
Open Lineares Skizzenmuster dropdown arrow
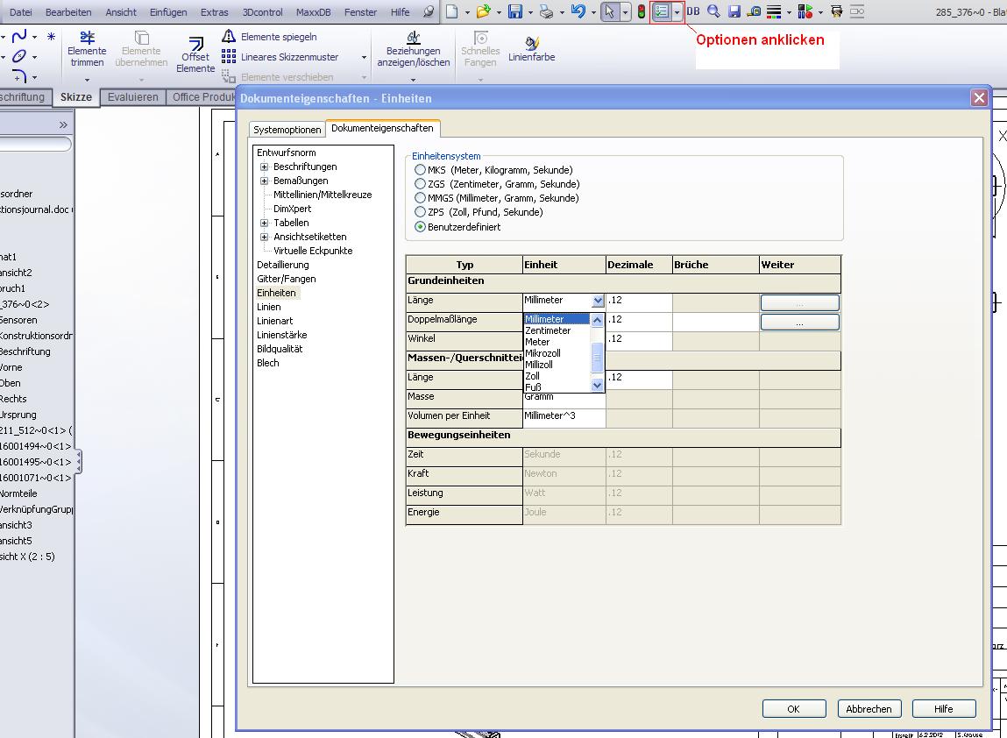pyautogui.click(x=364, y=57)
